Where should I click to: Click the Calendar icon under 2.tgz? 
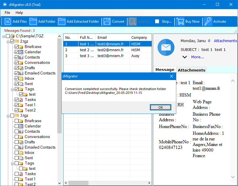pos(21,52)
